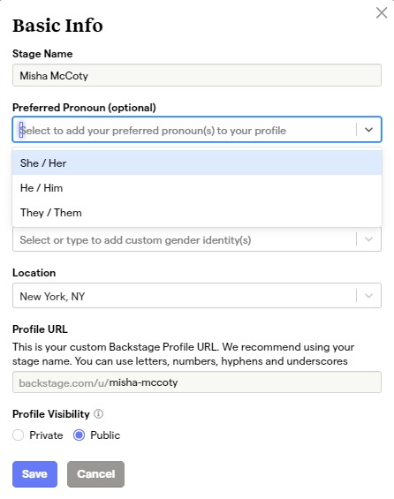This screenshot has height=499, width=394.
Task: Collapse the Preferred Pronoun dropdown chevron
Action: pyautogui.click(x=368, y=130)
